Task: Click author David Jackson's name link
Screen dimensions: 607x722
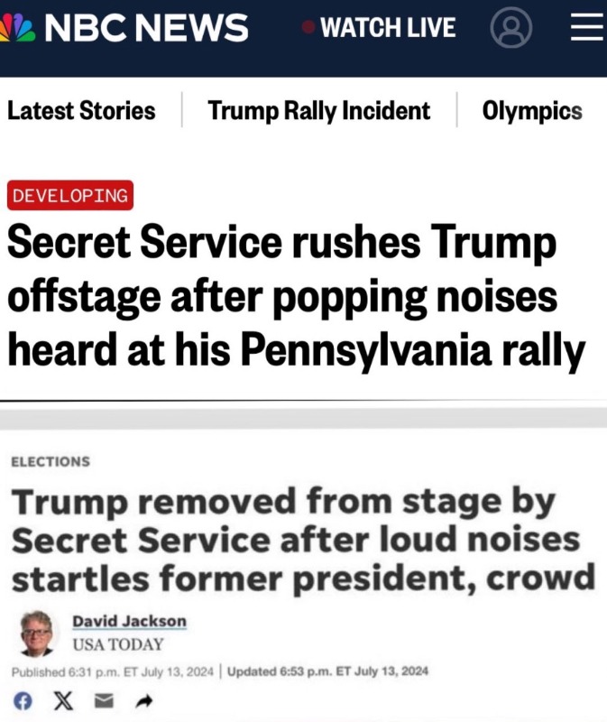Action: (128, 621)
